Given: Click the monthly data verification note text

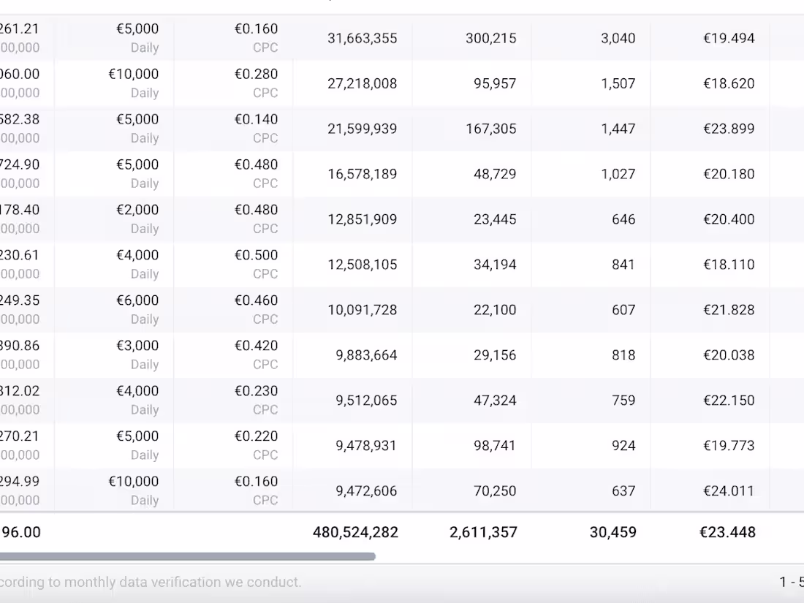Looking at the screenshot, I should [x=151, y=583].
